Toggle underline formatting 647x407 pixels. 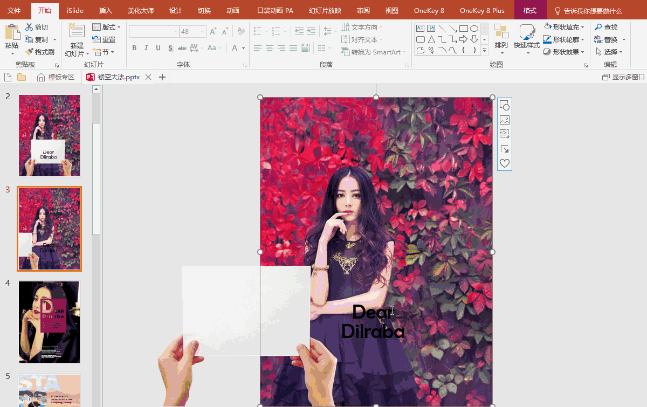(x=158, y=48)
